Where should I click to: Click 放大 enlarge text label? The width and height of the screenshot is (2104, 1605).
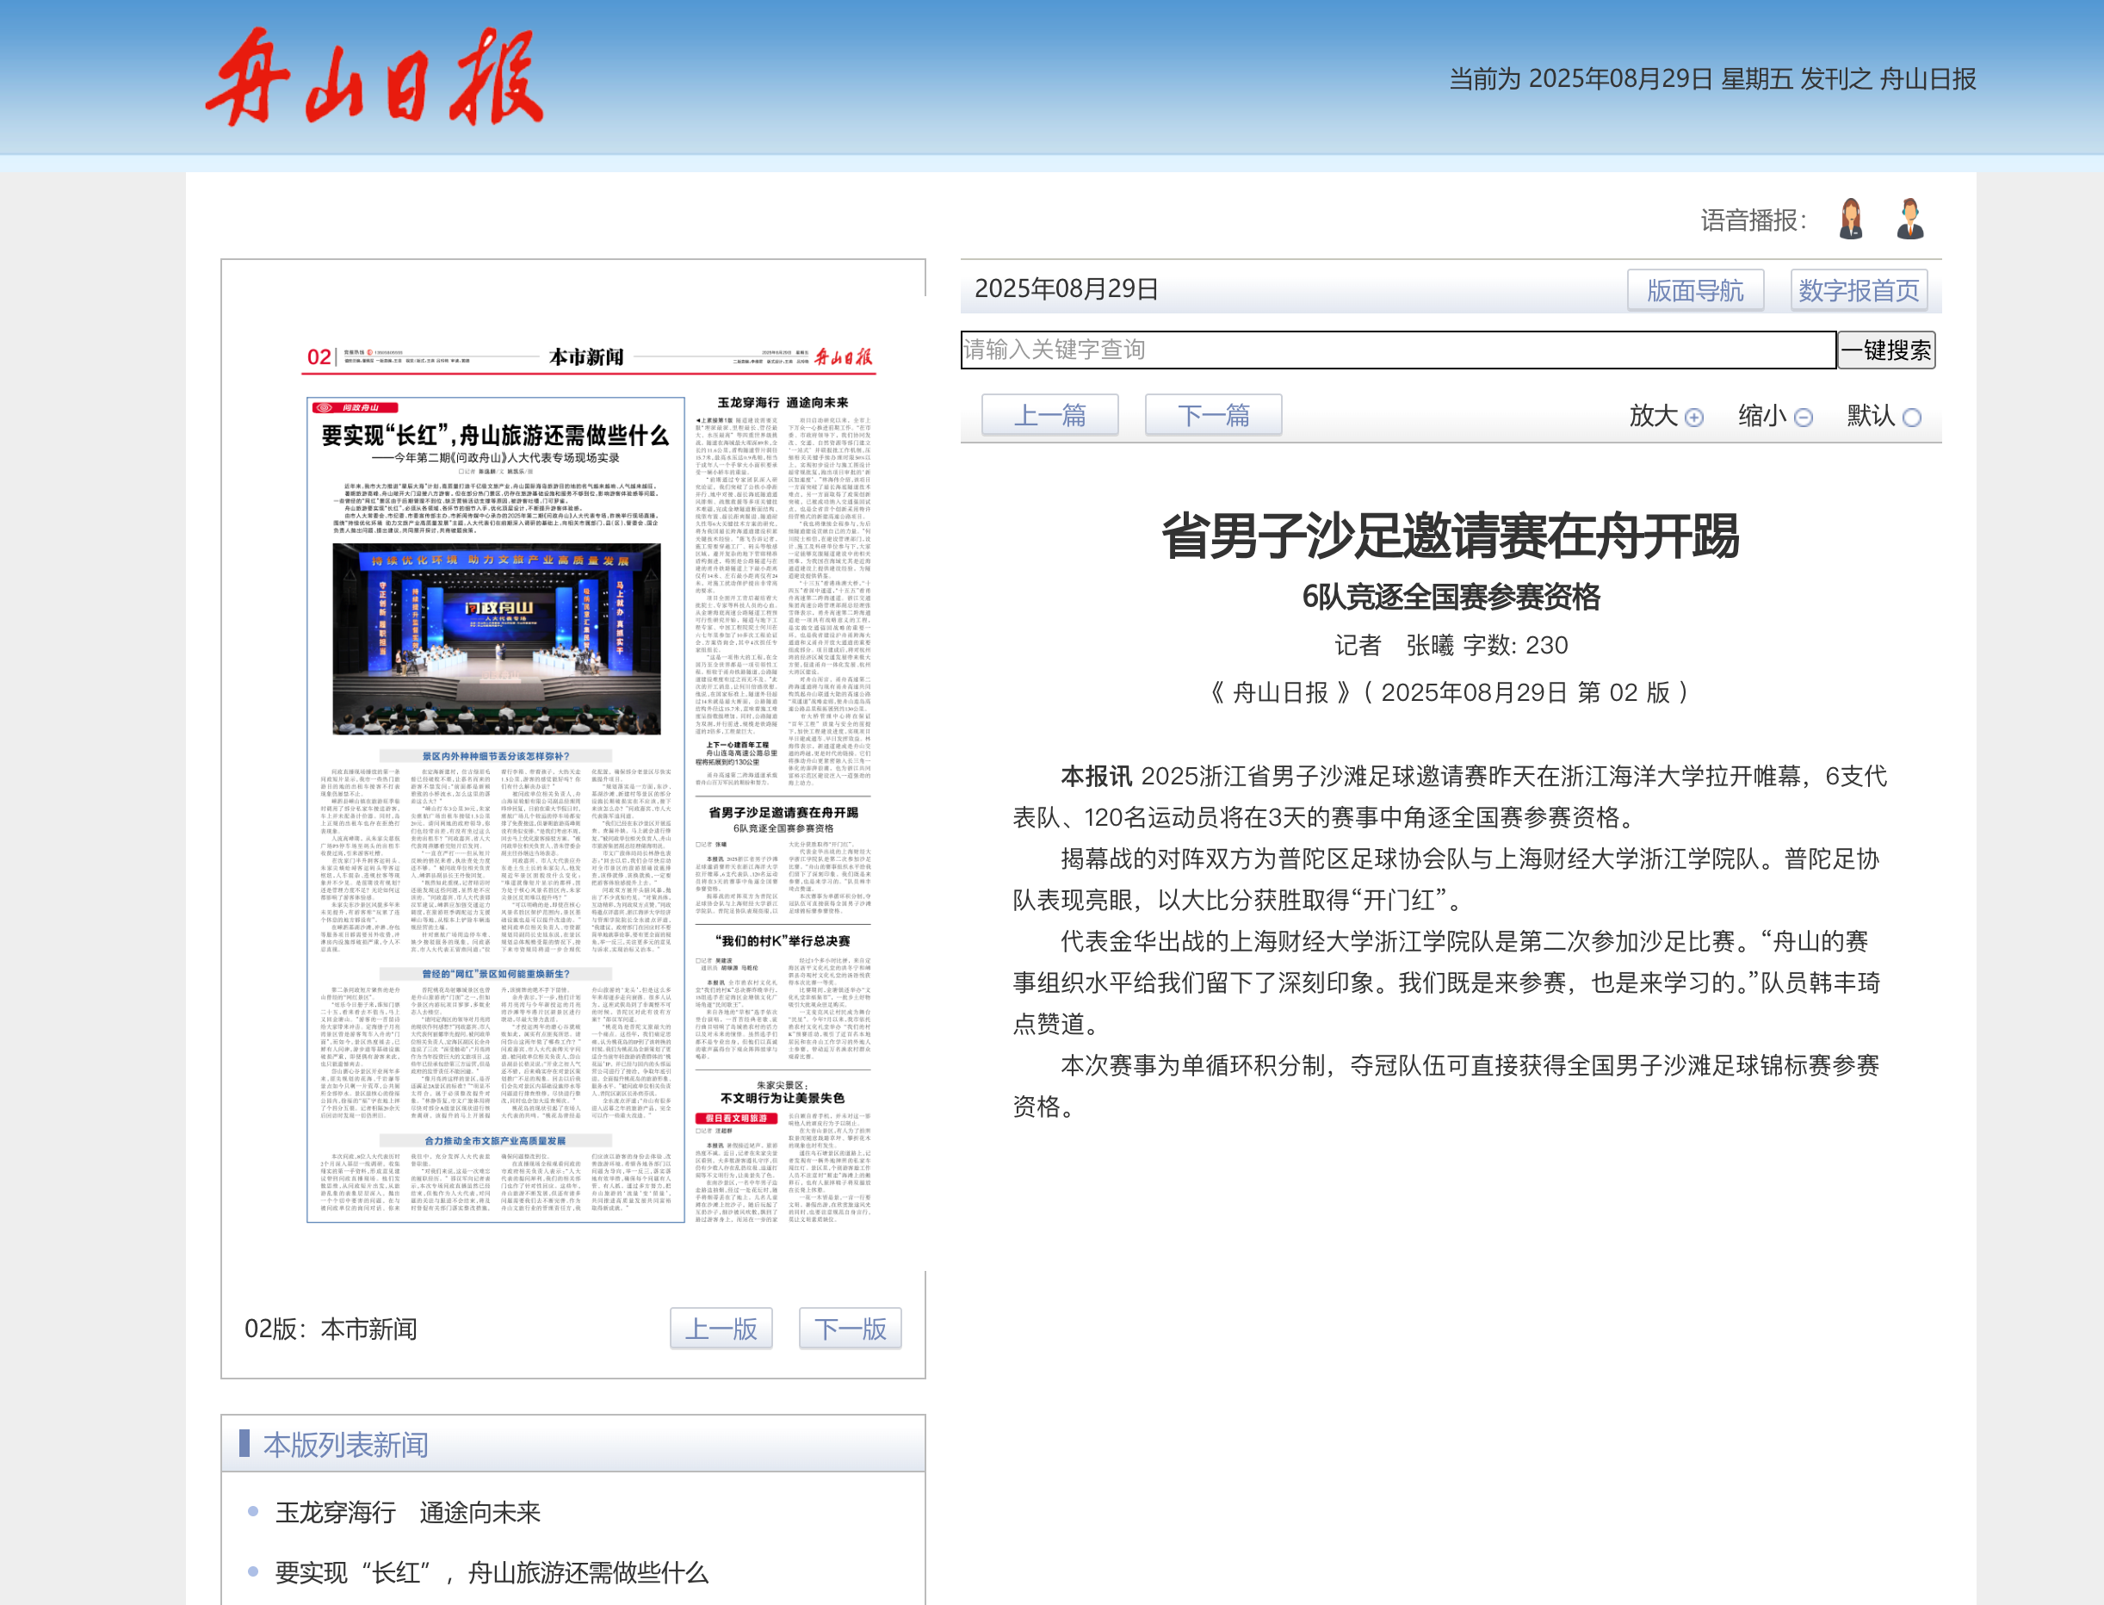(1653, 416)
